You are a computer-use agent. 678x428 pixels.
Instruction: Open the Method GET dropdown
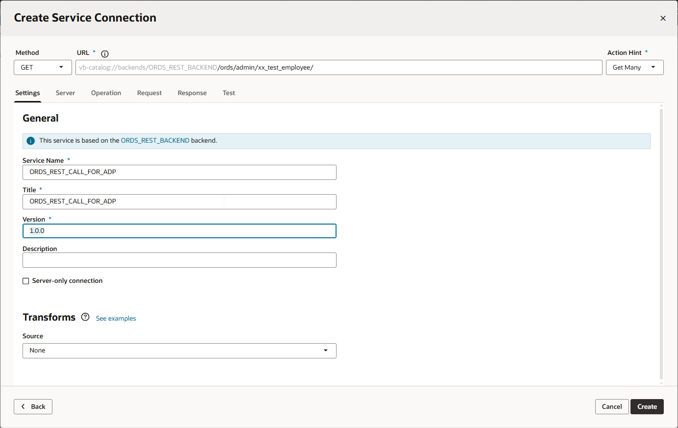[x=43, y=68]
